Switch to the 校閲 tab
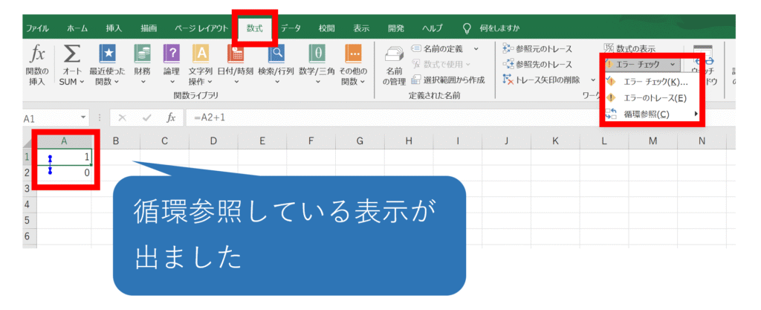This screenshot has width=761, height=310. 327,28
